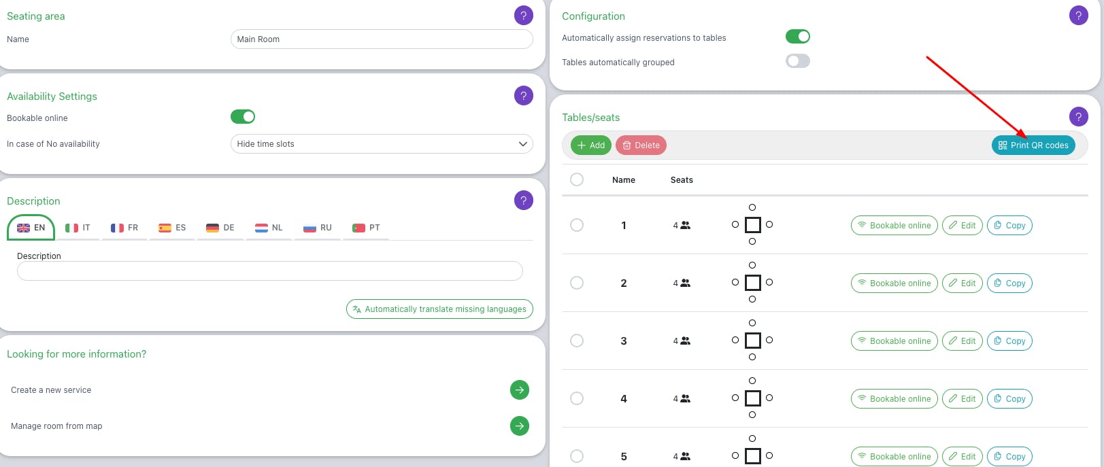
Task: Go to Create a new service arrow
Action: pos(520,390)
